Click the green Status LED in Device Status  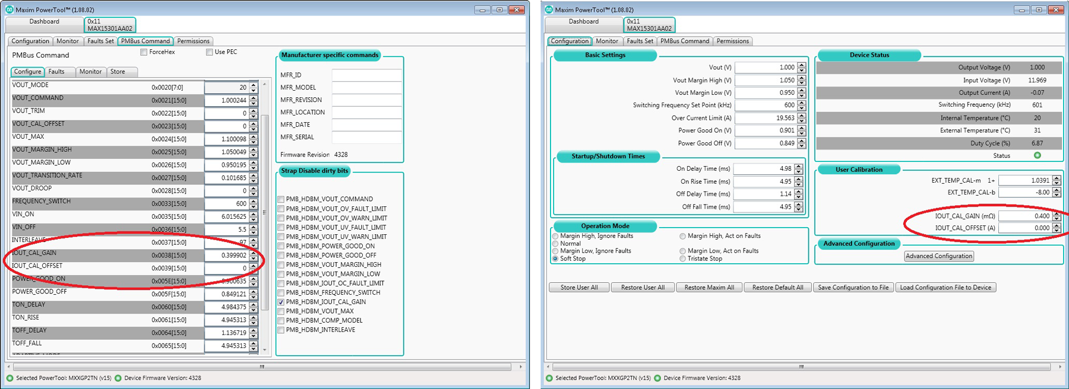(x=1038, y=155)
